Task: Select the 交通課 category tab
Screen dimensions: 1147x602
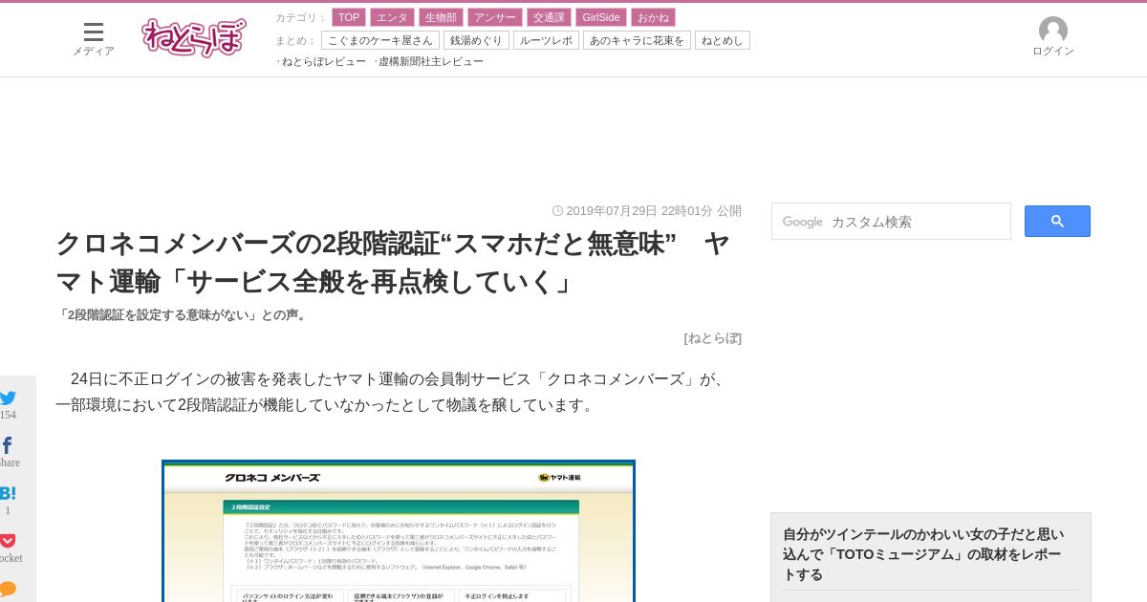Action: 549,17
